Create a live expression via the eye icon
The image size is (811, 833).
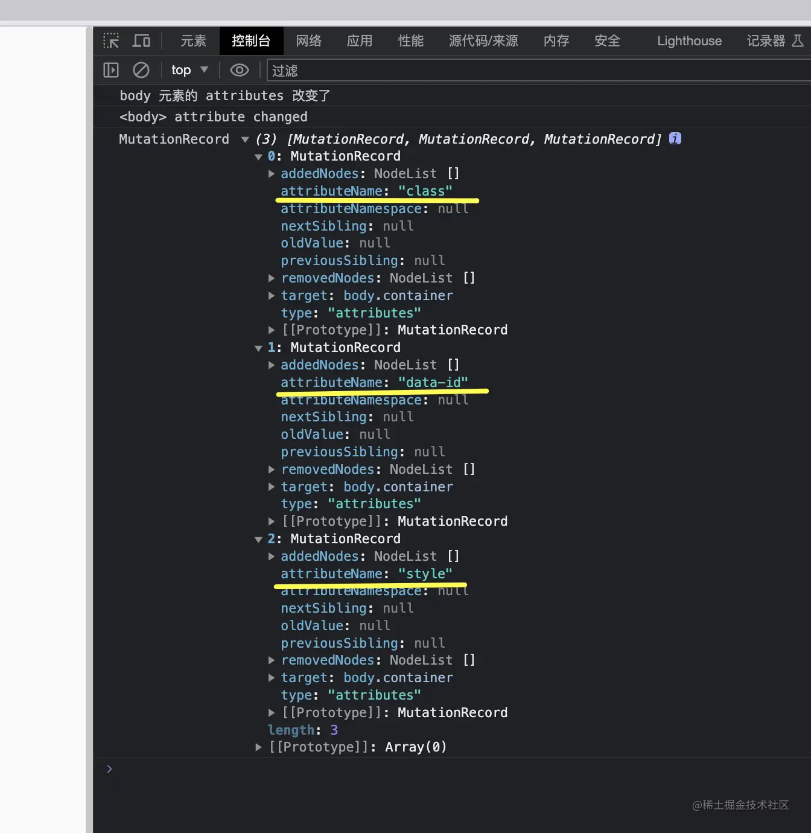coord(239,70)
